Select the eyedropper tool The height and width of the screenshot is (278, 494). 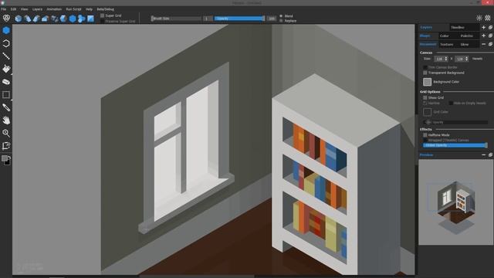(x=6, y=107)
